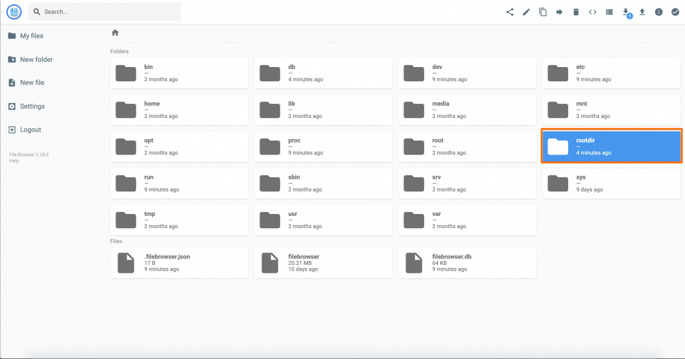The width and height of the screenshot is (685, 359).
Task: Open the Info icon
Action: [x=659, y=12]
